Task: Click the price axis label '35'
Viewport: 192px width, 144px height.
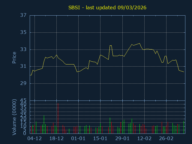Action: tap(23, 32)
